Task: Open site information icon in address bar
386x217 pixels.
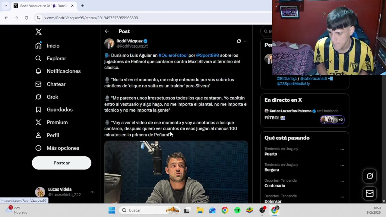Action: pos(39,18)
